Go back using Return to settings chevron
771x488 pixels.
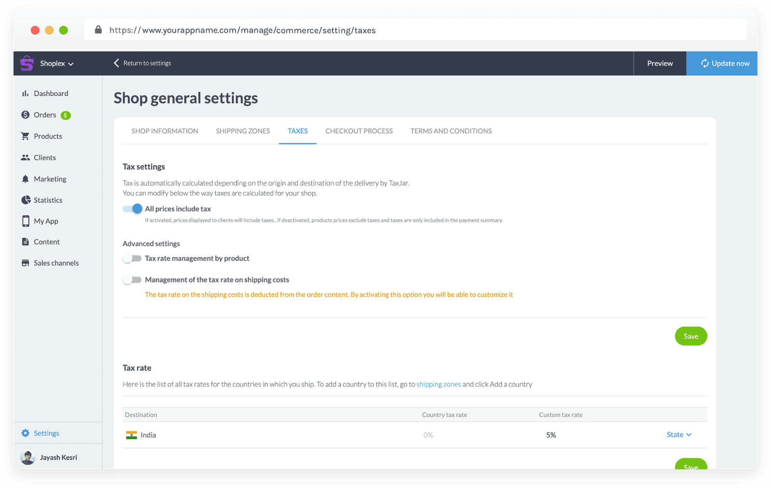pos(116,63)
